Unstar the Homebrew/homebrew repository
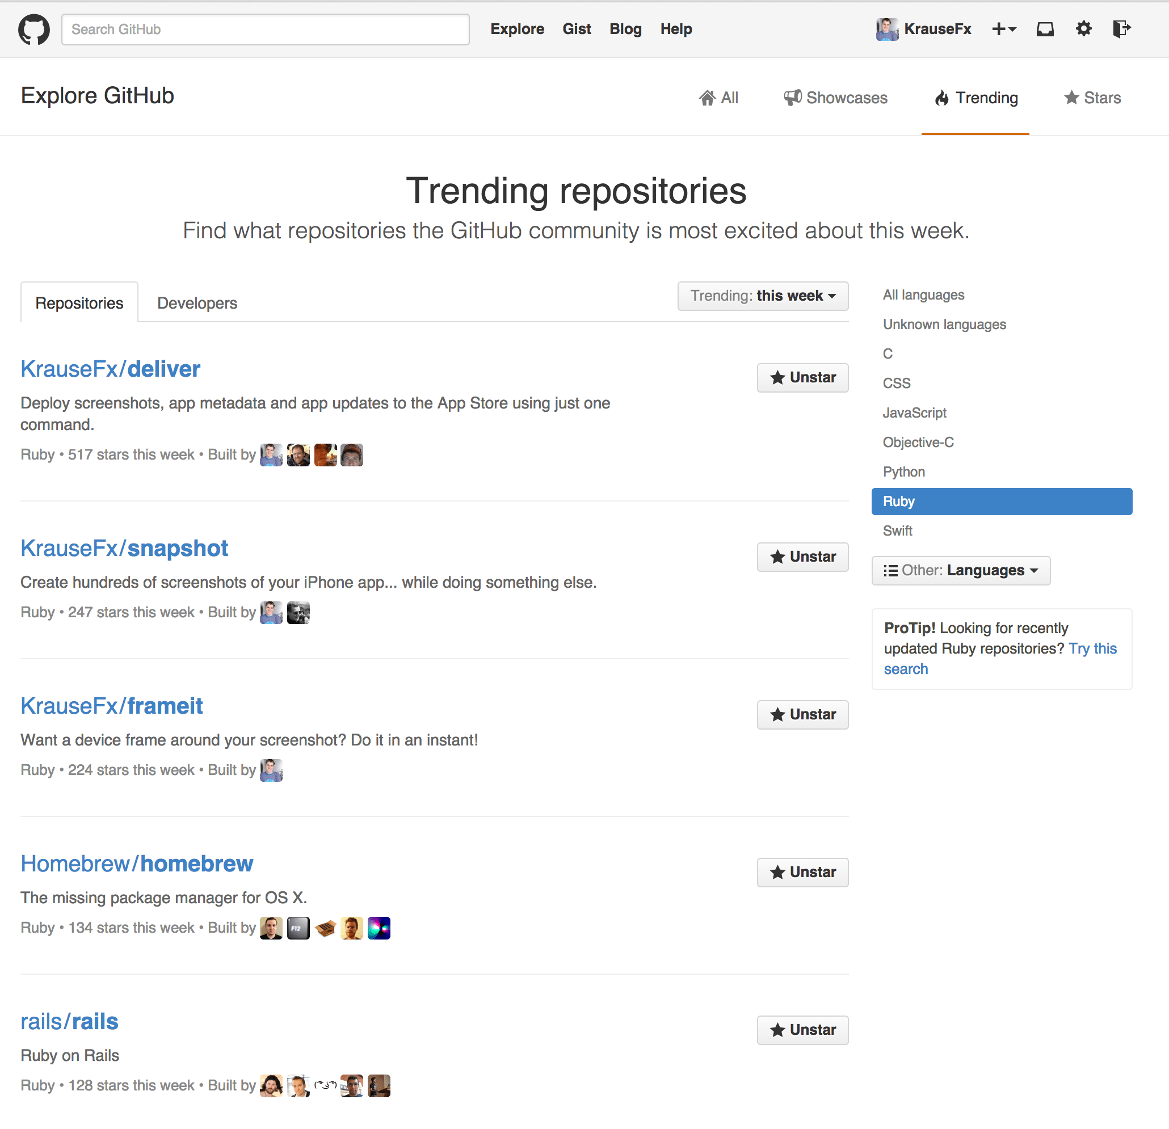1169x1129 pixels. coord(803,872)
